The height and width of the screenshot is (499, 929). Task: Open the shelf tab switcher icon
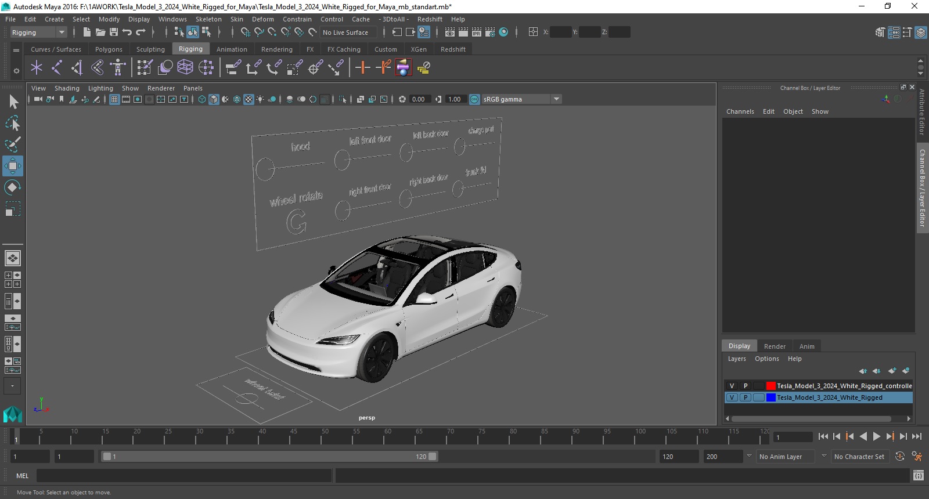click(16, 50)
